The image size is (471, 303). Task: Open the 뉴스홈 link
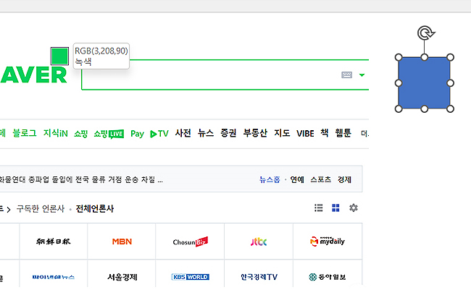pyautogui.click(x=270, y=179)
